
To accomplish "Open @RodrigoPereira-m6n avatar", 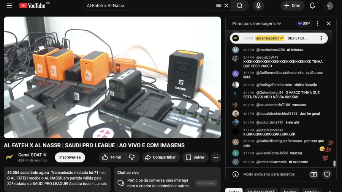I will 235,85.
